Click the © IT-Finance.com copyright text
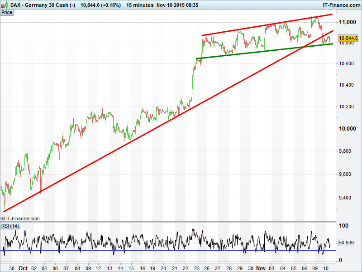This screenshot has width=362, height=272. [x=20, y=218]
